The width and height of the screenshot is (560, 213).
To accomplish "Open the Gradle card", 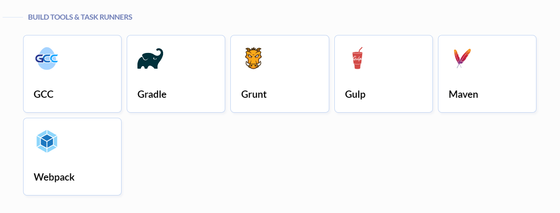I will point(176,74).
